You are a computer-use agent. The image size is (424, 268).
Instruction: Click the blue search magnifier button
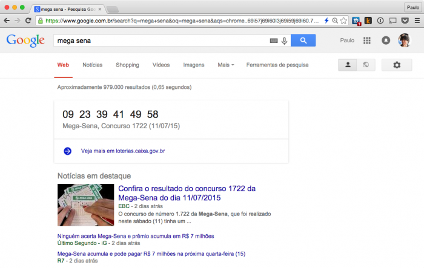tap(303, 41)
